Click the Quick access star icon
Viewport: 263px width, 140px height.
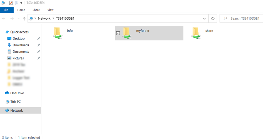click(x=7, y=32)
